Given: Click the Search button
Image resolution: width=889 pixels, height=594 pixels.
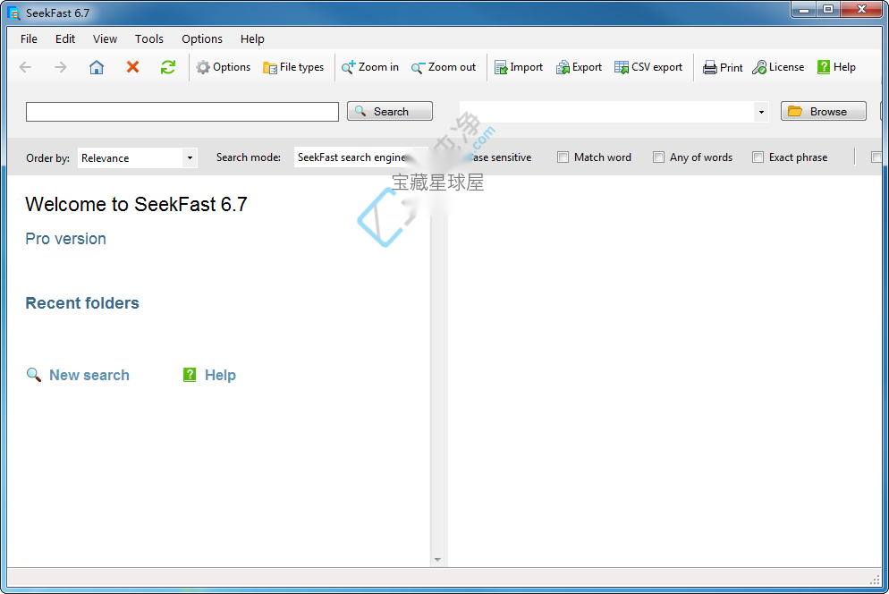Looking at the screenshot, I should 390,111.
